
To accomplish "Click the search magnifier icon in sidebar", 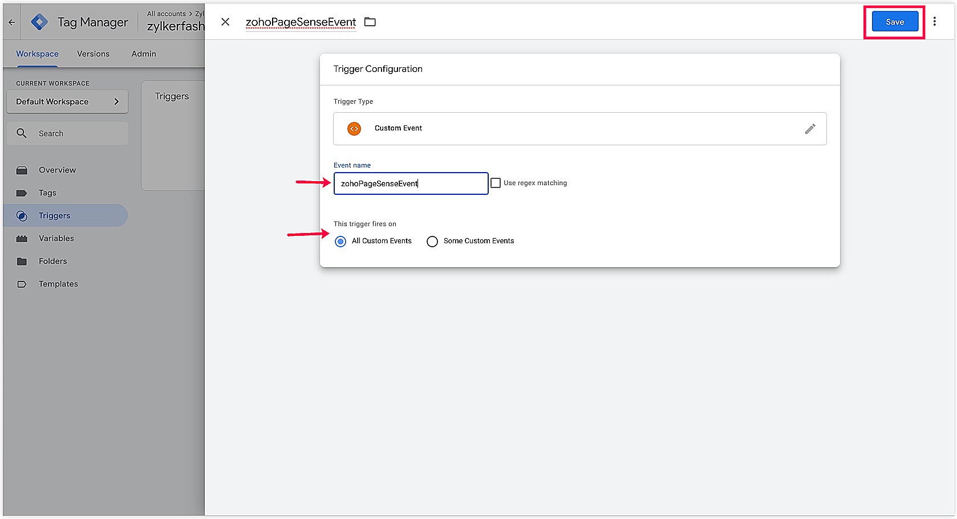I will tap(22, 133).
